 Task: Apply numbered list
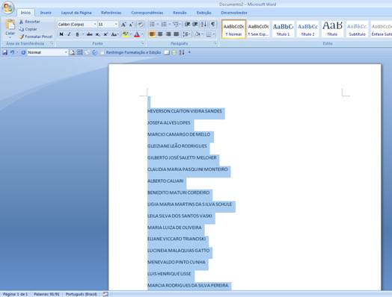(x=164, y=24)
